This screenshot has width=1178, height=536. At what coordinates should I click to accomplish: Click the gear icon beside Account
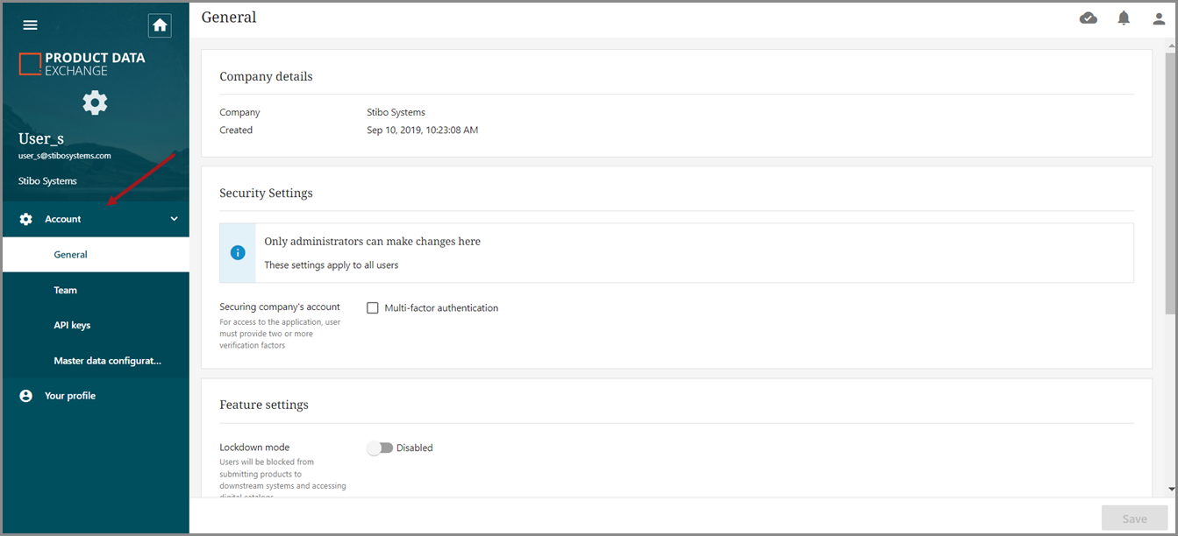click(26, 219)
